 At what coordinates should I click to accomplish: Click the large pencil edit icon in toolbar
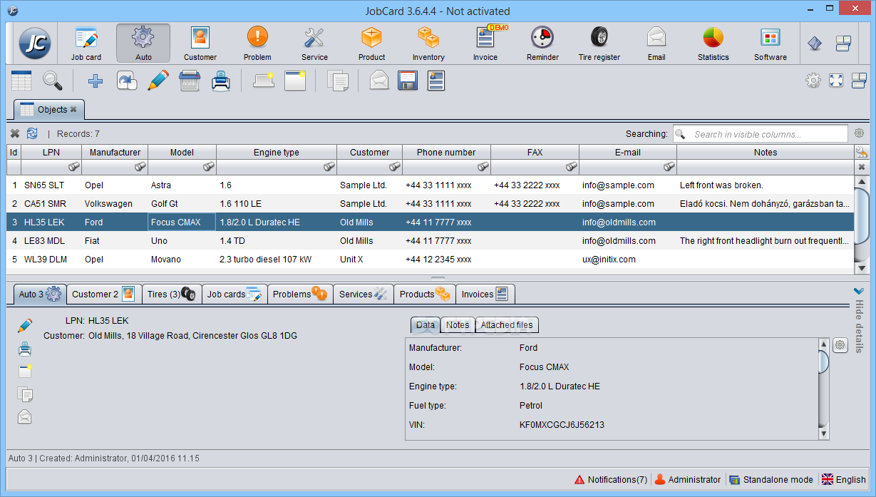tap(158, 81)
